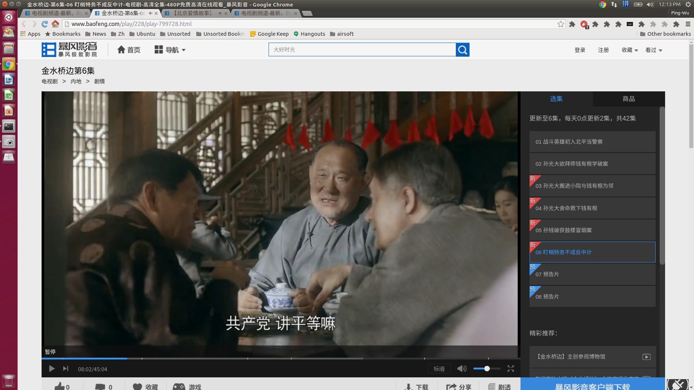This screenshot has width=694, height=390.
Task: Like the video with thumbs-up icon
Action: [62, 387]
